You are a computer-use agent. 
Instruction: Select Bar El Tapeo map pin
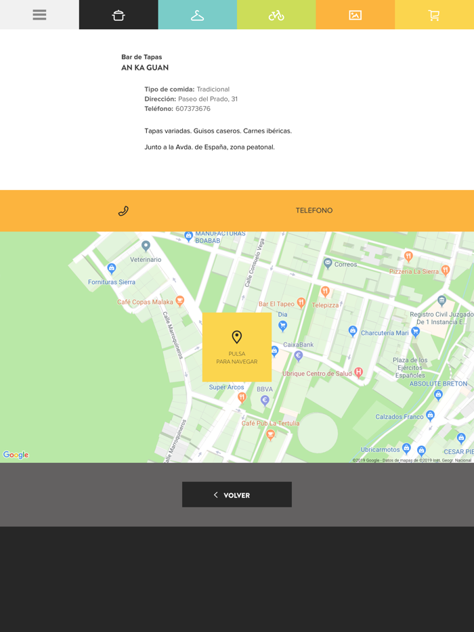click(301, 302)
